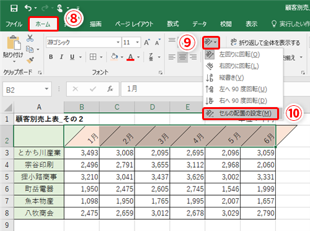Image resolution: width=310 pixels, height=231 pixels.
Task: Expand the Paste options arrow
Action: [x=14, y=62]
